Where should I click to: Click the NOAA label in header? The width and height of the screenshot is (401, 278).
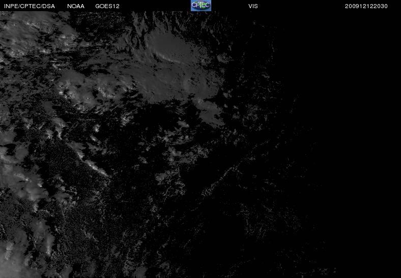pos(76,6)
